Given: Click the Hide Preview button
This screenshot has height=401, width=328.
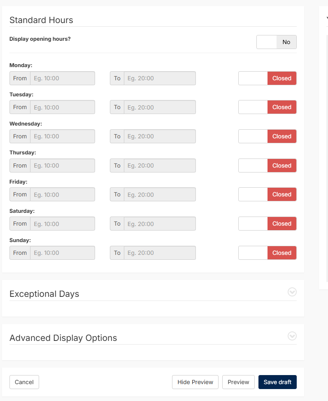Looking at the screenshot, I should coord(195,382).
